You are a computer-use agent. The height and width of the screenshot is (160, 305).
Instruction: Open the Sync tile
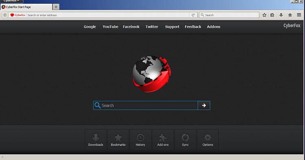tap(185, 140)
